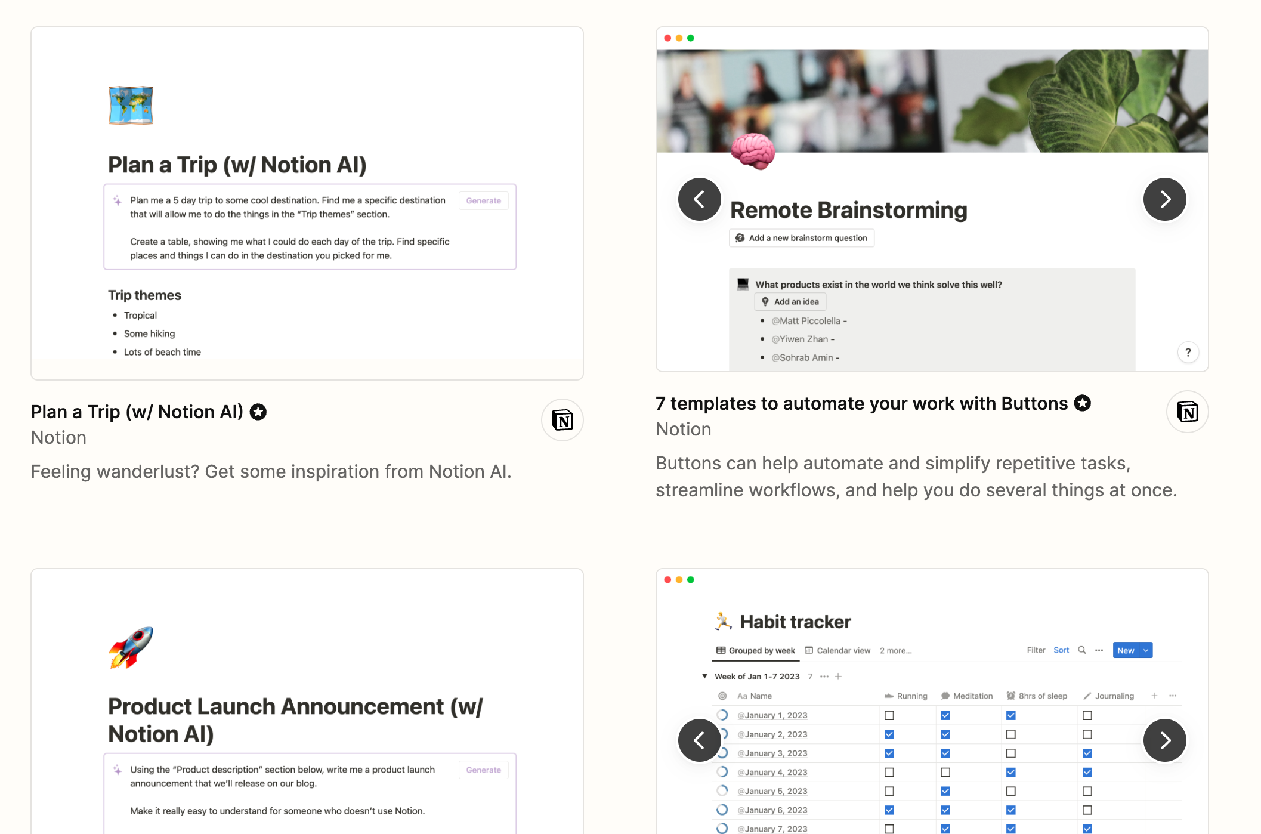Show next slide of Habit tracker preview
This screenshot has height=834, width=1261.
click(x=1165, y=740)
